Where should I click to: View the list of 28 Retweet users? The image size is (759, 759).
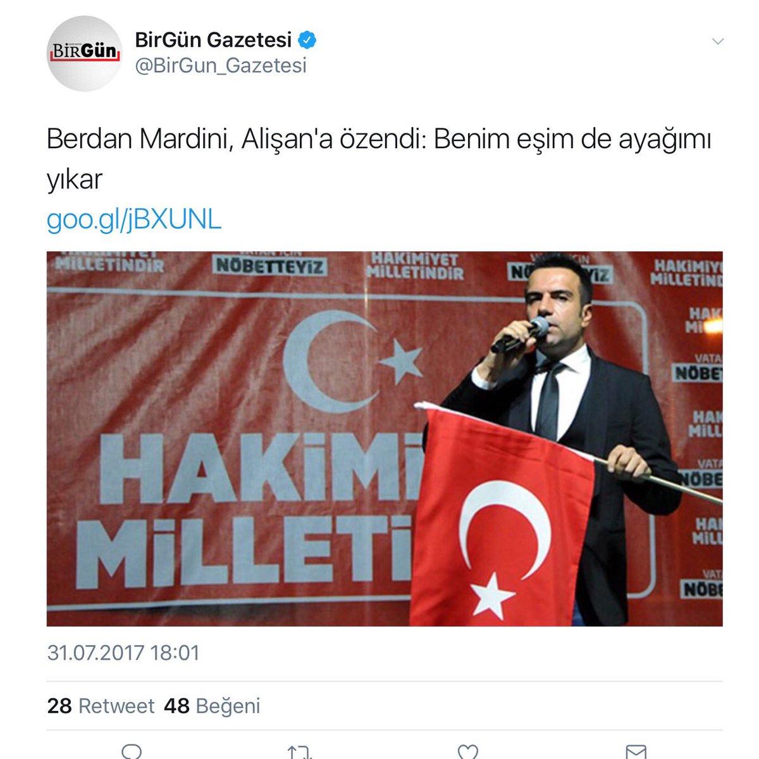[x=101, y=706]
